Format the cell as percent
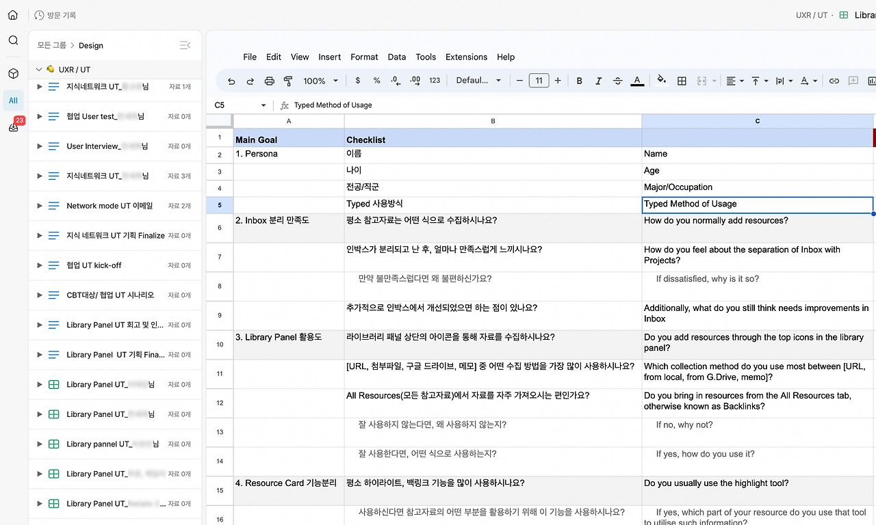This screenshot has height=525, width=876. point(377,81)
